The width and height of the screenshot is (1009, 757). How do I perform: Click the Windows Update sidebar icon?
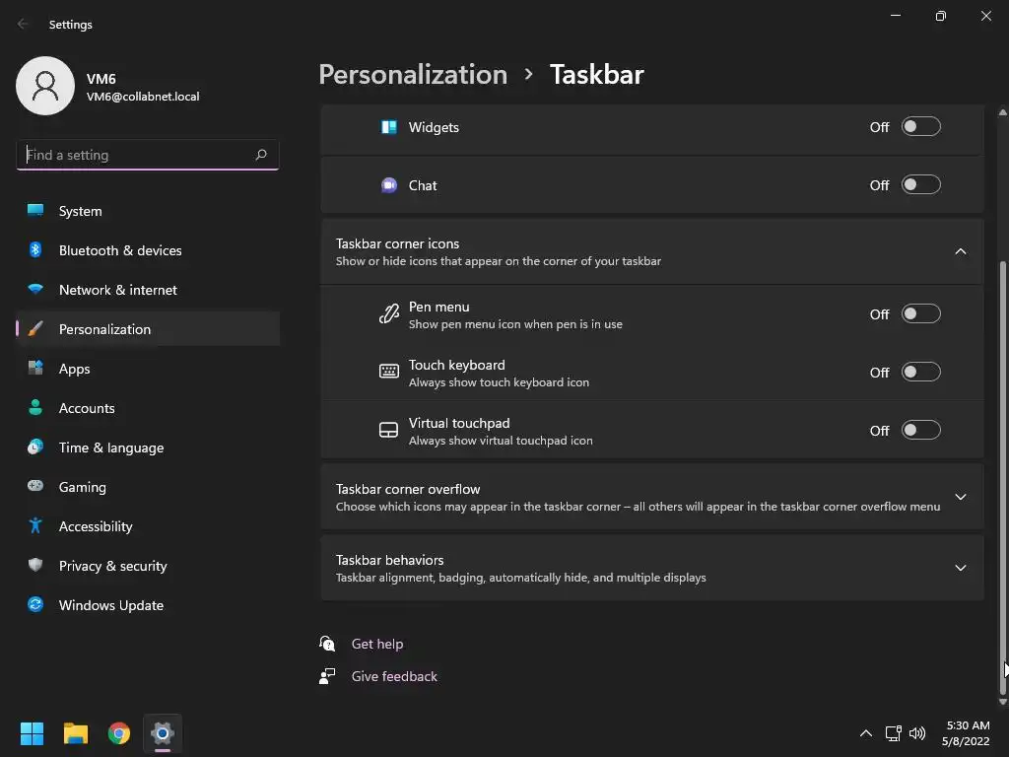click(x=35, y=605)
